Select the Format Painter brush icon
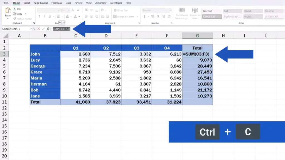The width and height of the screenshot is (285, 160). click(x=14, y=19)
